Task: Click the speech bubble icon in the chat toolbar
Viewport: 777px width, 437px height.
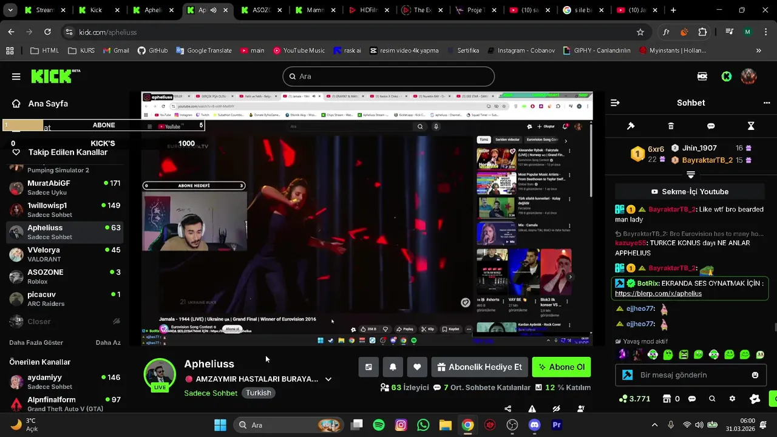Action: point(711,126)
